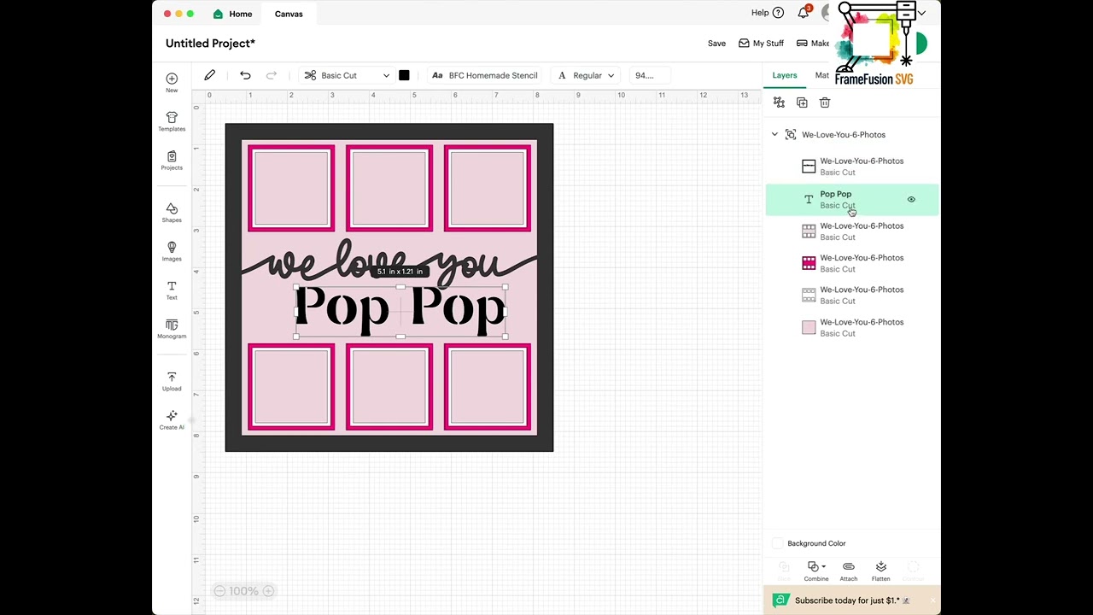Click the Flatten icon
The width and height of the screenshot is (1093, 615).
coord(881,566)
